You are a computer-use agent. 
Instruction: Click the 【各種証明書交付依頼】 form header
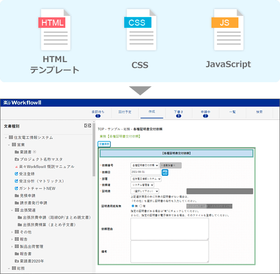tap(176, 153)
